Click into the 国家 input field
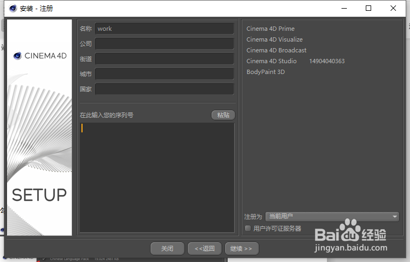410x262 pixels. pos(165,89)
